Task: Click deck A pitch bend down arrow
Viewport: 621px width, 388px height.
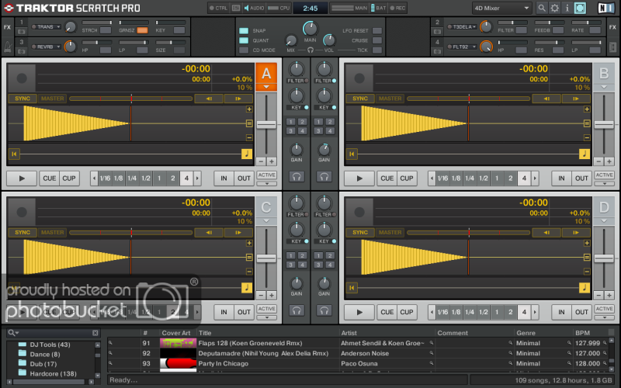Action: click(209, 99)
